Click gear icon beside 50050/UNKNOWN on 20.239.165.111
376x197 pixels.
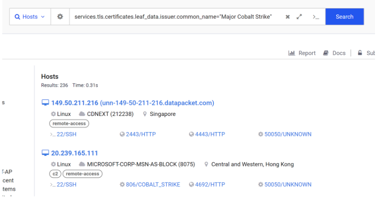pyautogui.click(x=260, y=185)
